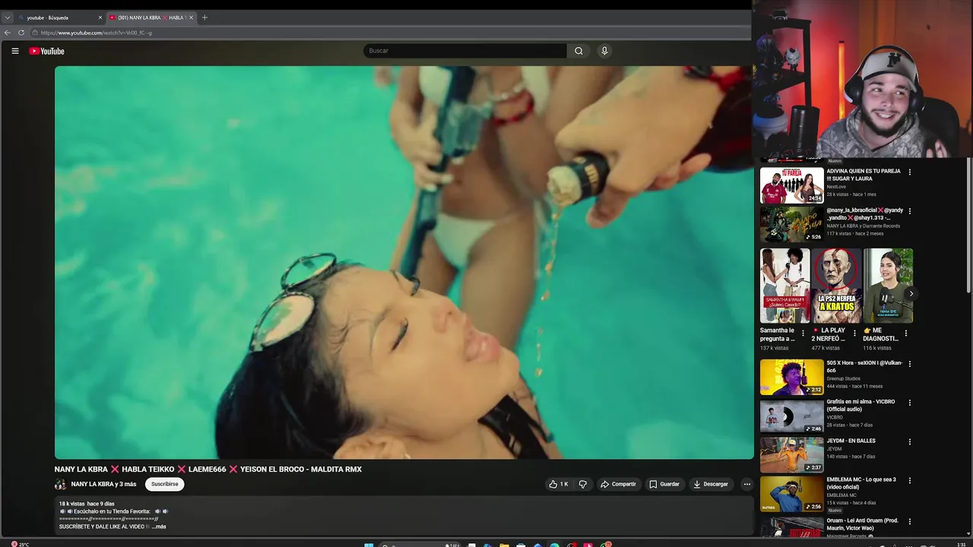The image size is (973, 547).
Task: Start voice search with microphone icon
Action: tap(604, 51)
